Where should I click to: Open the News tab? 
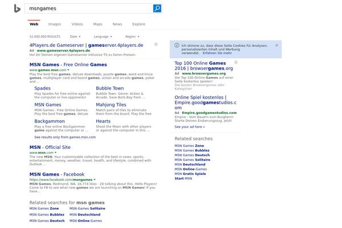(117, 24)
